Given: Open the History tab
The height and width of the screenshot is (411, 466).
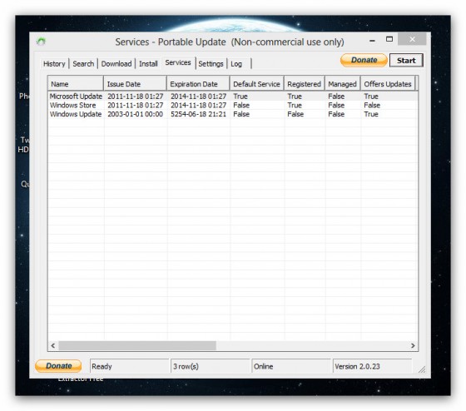Looking at the screenshot, I should (54, 63).
